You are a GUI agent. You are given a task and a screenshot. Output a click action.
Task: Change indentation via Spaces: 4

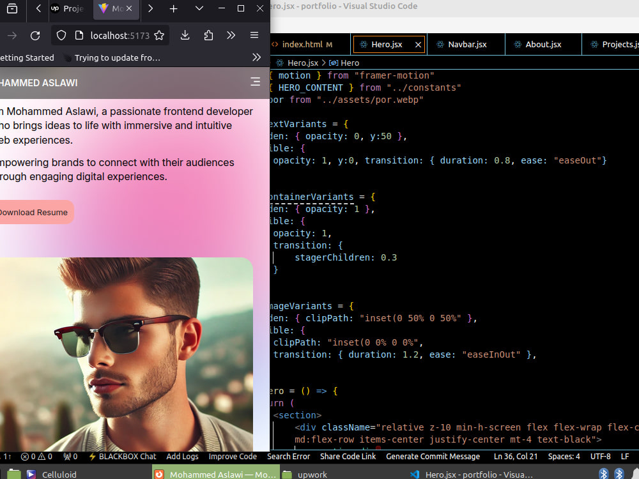coord(564,457)
